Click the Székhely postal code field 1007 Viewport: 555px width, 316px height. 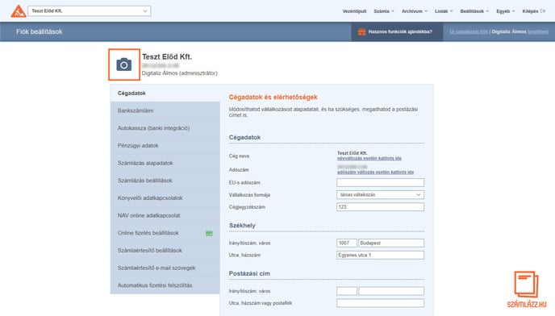tap(347, 243)
